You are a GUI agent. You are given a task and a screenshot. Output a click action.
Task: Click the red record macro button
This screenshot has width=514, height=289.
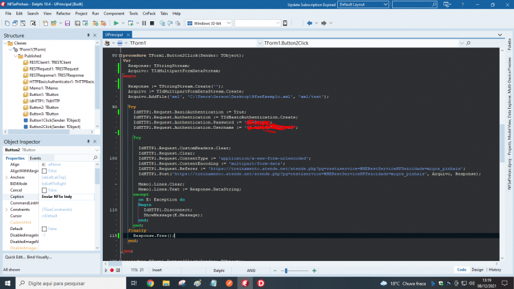coord(112,271)
